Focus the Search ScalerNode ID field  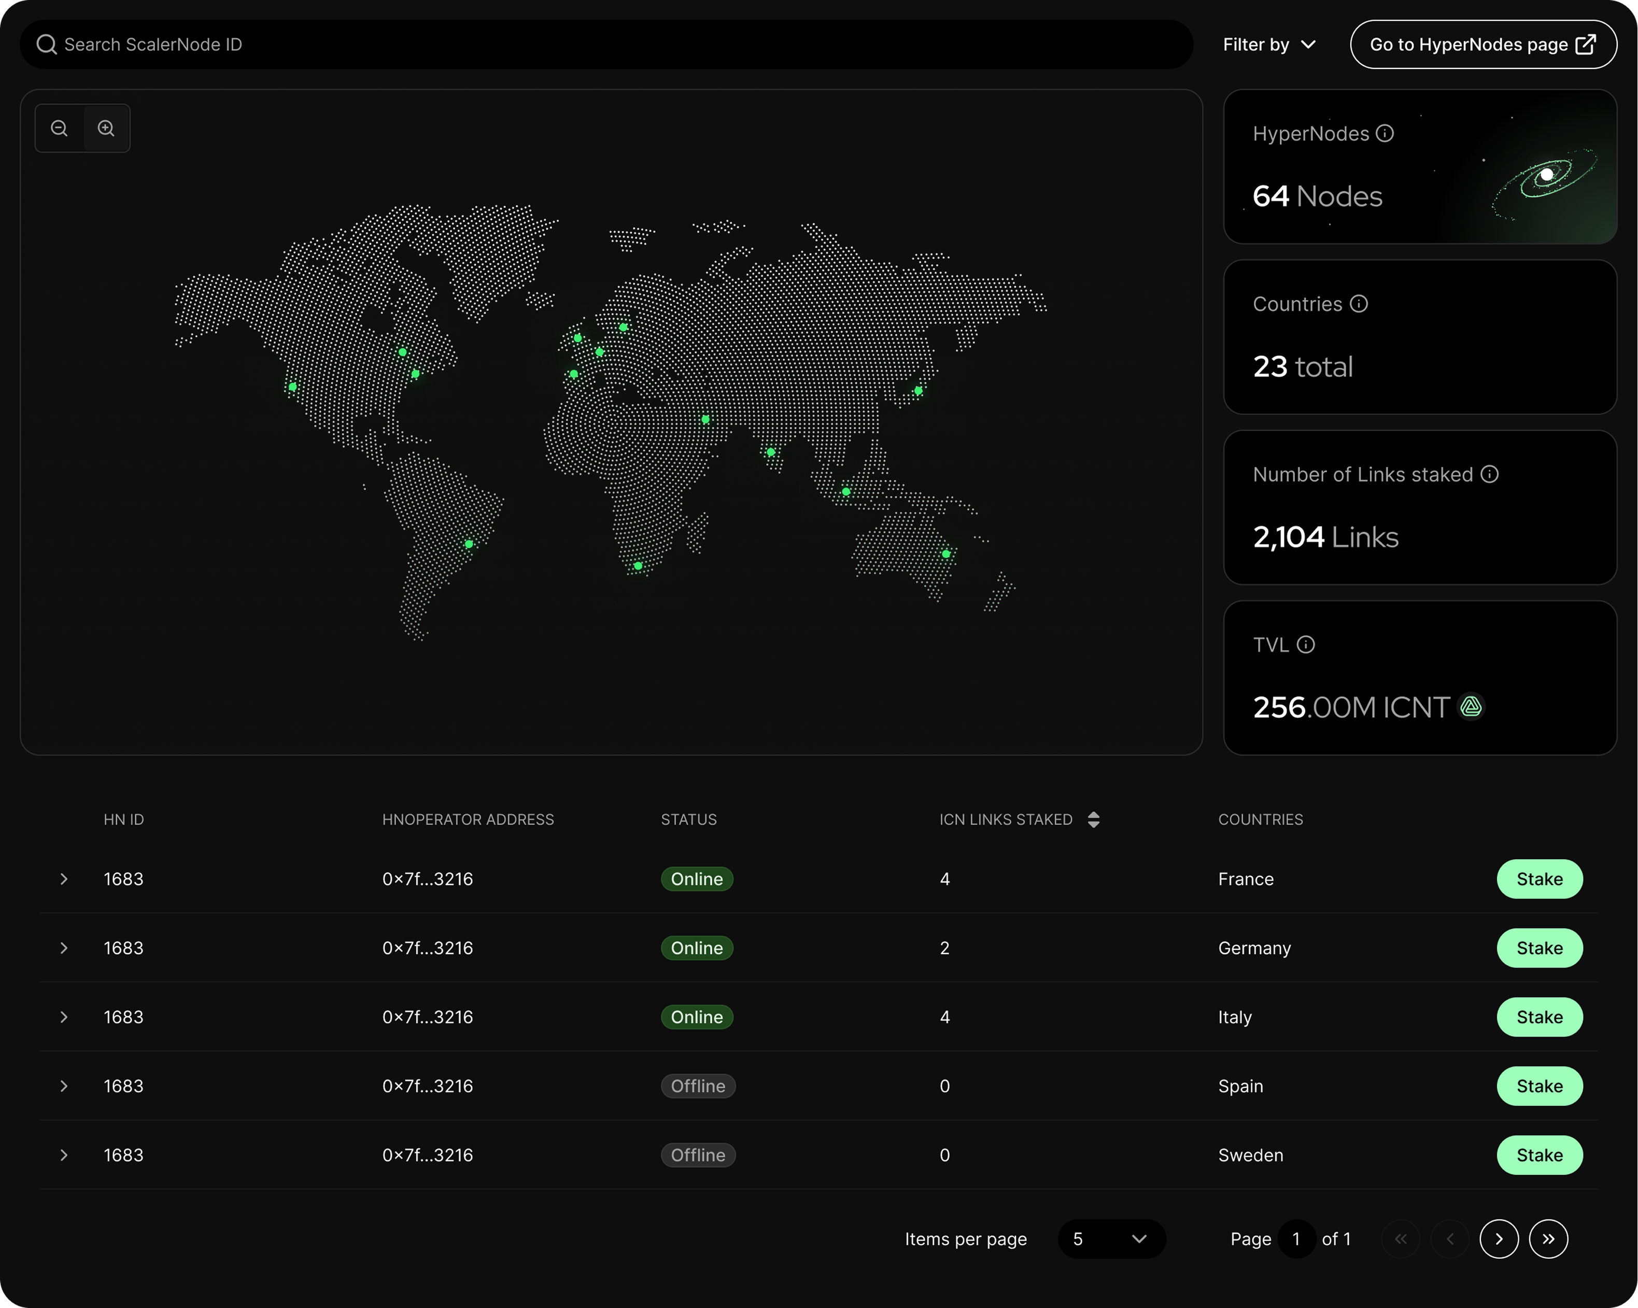click(608, 45)
